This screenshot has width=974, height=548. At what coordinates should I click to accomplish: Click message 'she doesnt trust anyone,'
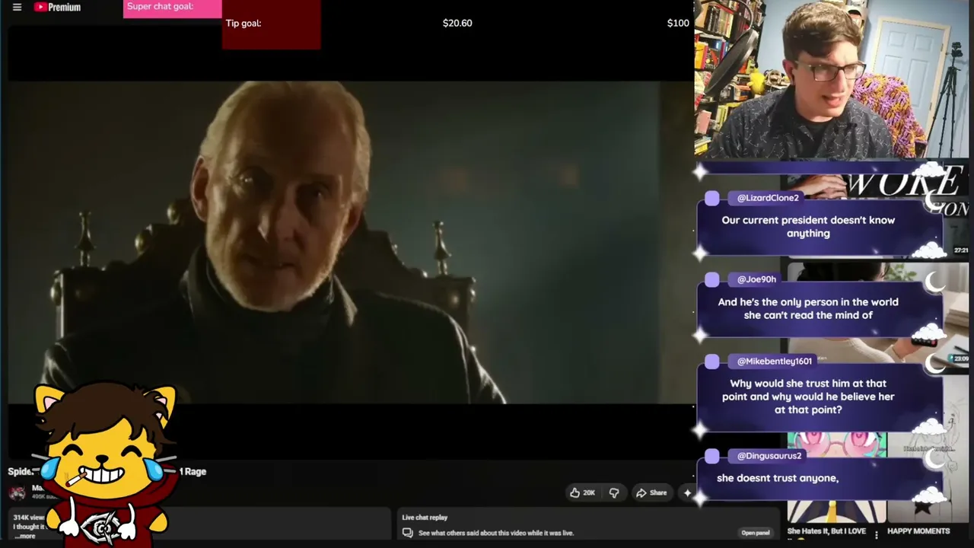click(778, 478)
